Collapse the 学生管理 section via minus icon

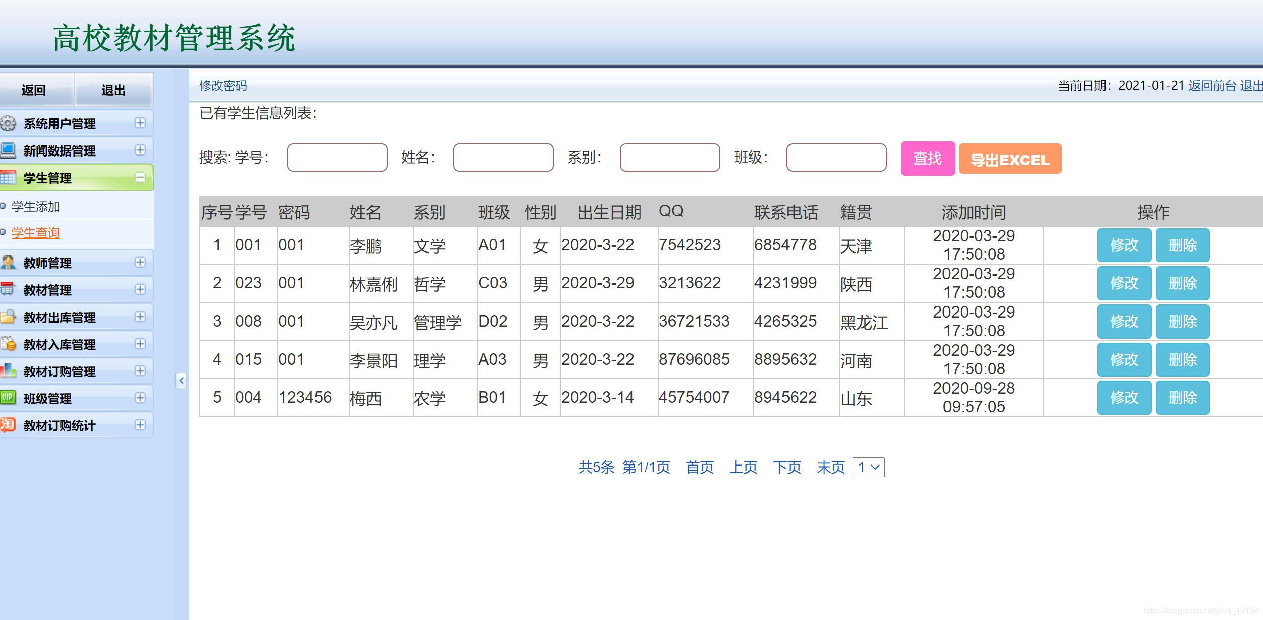[140, 177]
